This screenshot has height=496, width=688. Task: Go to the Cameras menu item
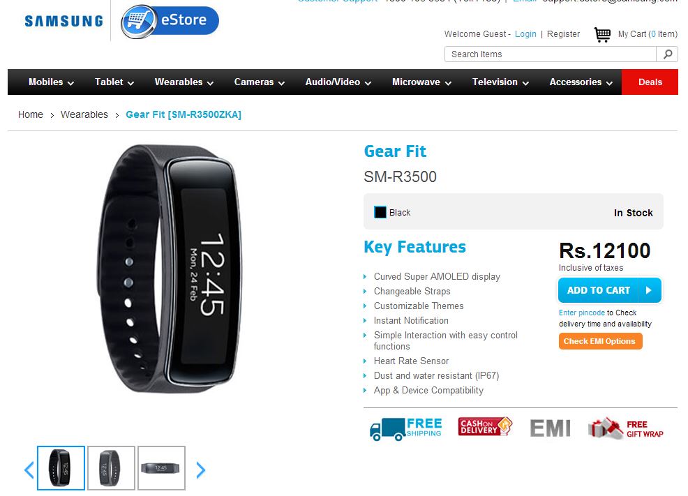click(260, 82)
